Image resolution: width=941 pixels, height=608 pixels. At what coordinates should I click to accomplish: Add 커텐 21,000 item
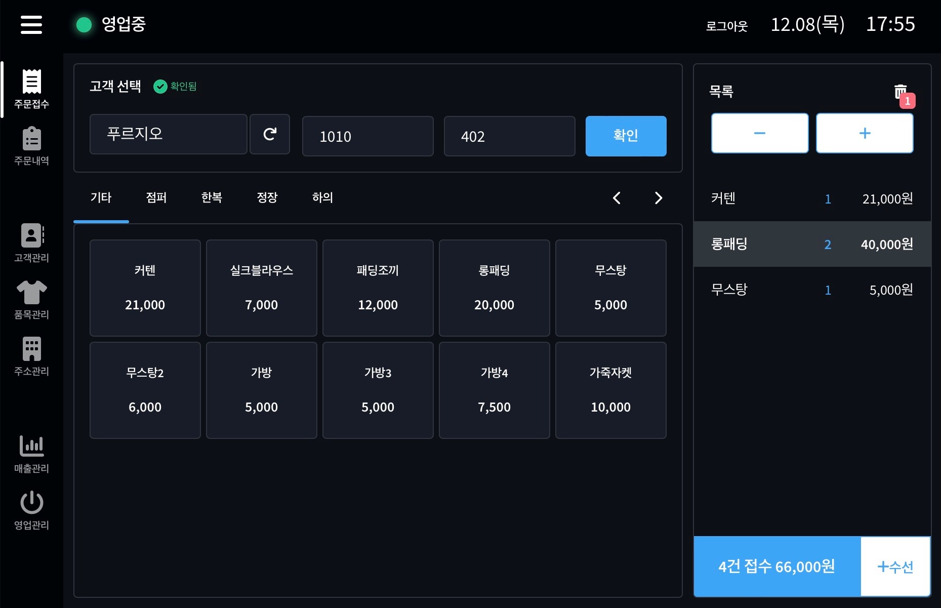tap(145, 288)
